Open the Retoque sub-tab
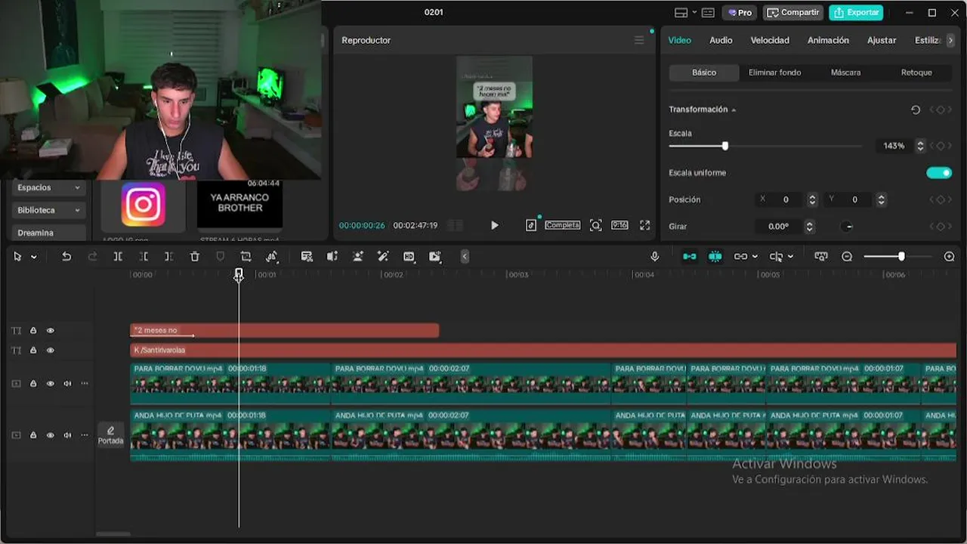The image size is (967, 544). (x=916, y=73)
